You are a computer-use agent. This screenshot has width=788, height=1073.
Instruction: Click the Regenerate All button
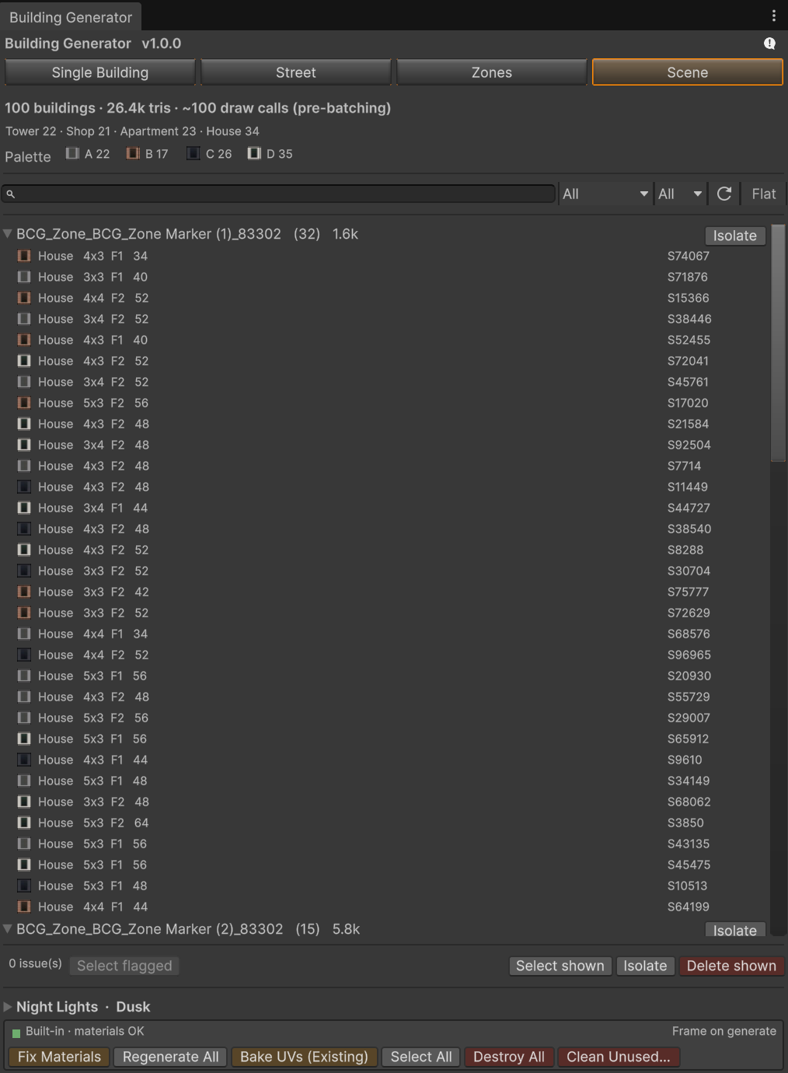(171, 1057)
